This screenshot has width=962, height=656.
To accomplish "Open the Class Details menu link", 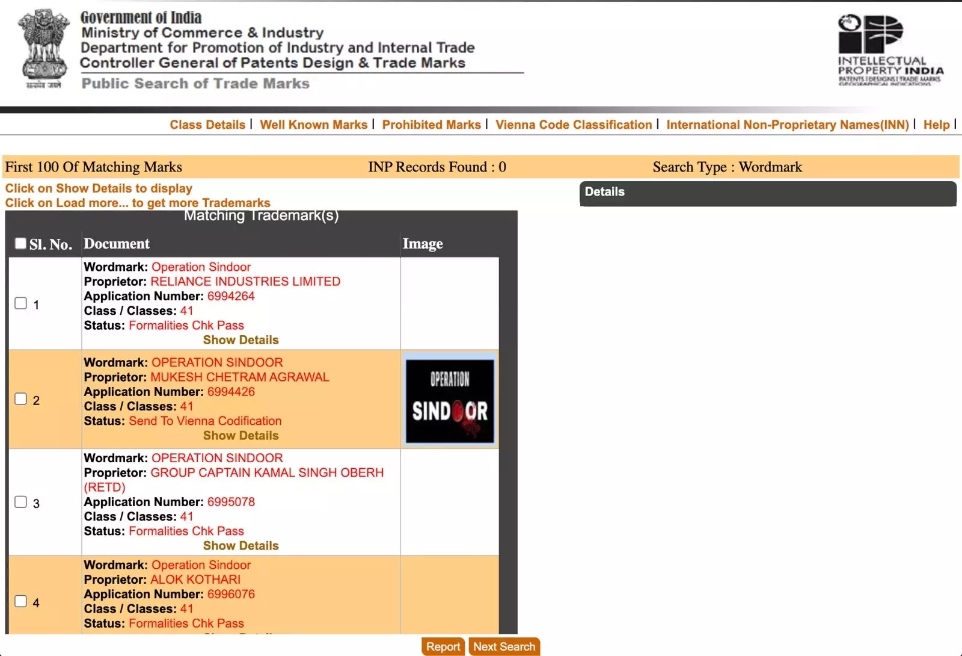I will [207, 125].
